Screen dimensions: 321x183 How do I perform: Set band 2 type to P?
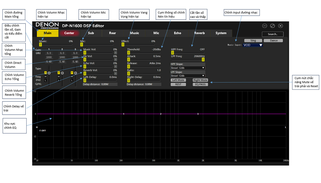(59, 73)
